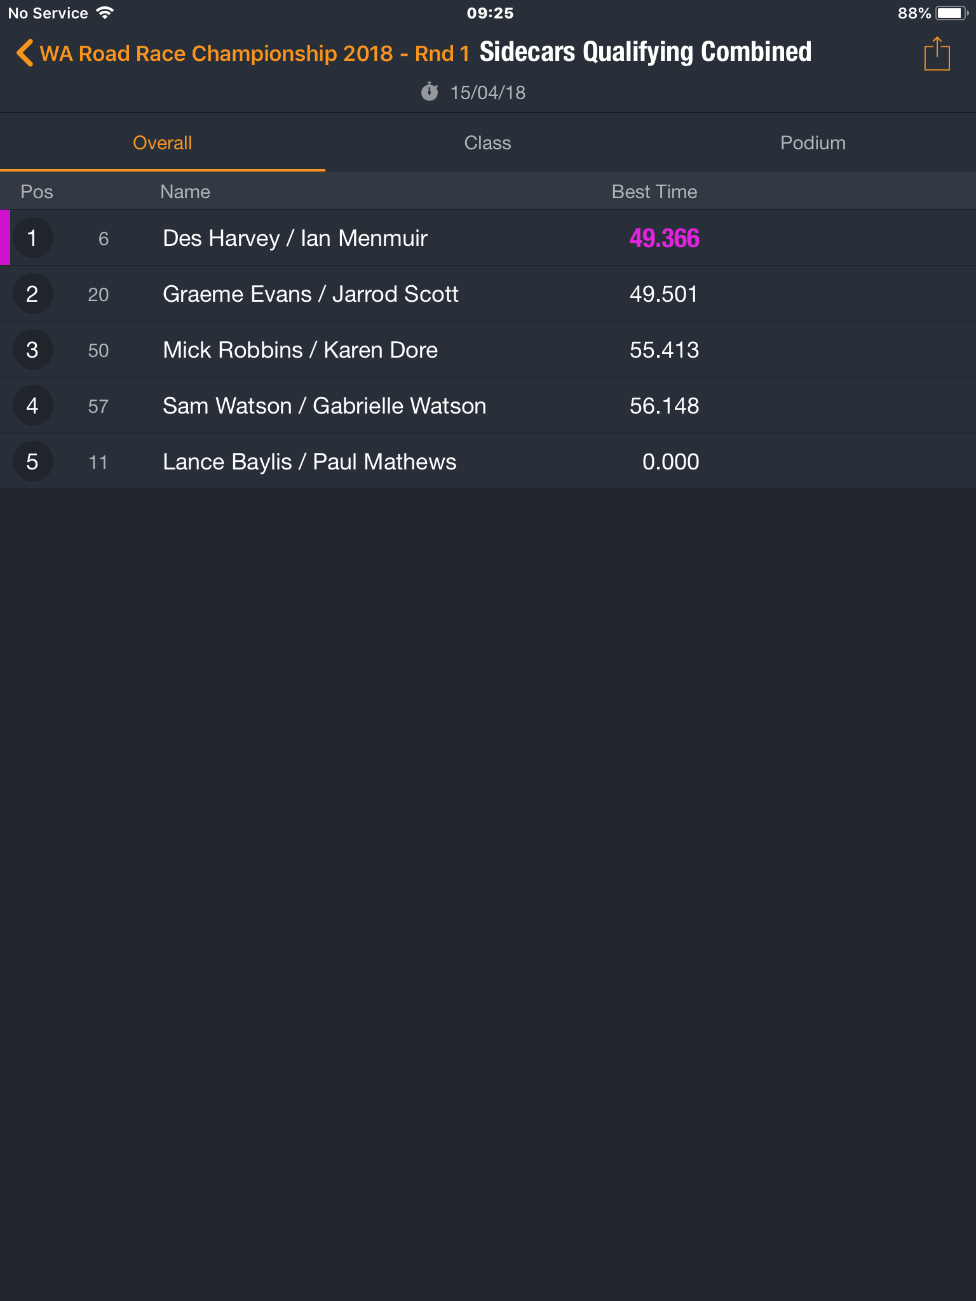The image size is (976, 1301).
Task: Tap the purple 49.366 best time
Action: coord(664,238)
